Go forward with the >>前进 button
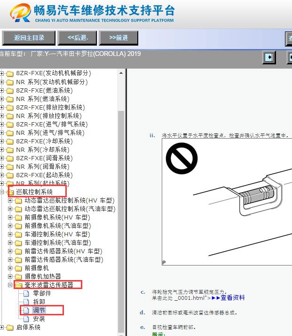The image size is (292, 336). [118, 38]
